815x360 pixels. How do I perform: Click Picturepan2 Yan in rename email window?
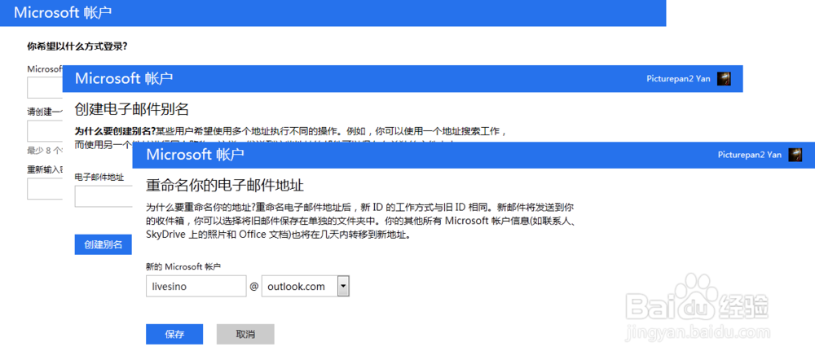point(750,155)
